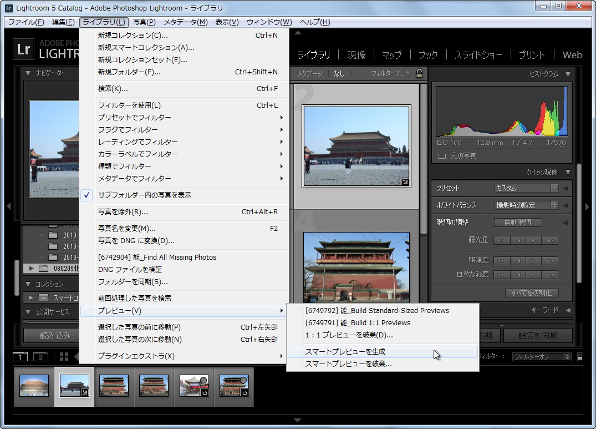596x429 pixels.
Task: Select the drum tower photo in grid
Action: [356, 268]
